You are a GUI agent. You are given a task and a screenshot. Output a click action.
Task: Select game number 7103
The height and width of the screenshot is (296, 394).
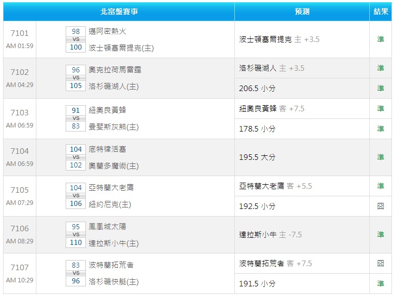coord(20,112)
